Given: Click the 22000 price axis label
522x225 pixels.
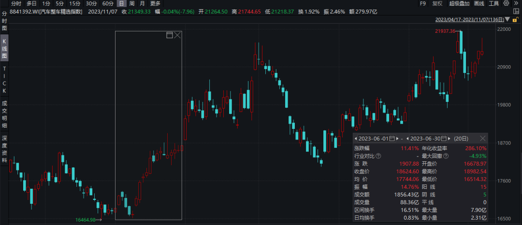Looking at the screenshot, I should pyautogui.click(x=504, y=29).
